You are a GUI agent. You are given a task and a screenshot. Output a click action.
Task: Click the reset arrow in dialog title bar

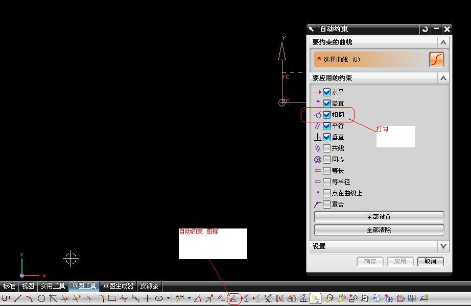point(425,29)
